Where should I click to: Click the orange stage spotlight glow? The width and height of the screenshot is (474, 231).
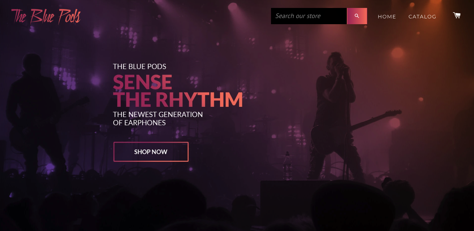(x=397, y=53)
